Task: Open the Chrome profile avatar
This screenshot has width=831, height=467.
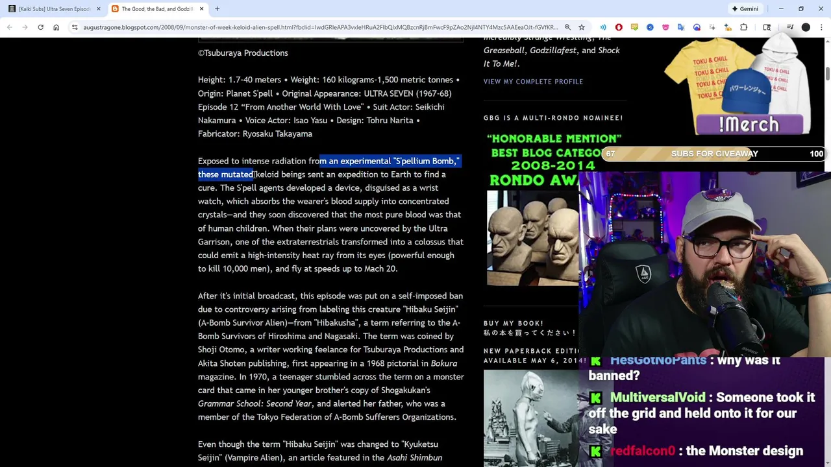Action: click(x=806, y=27)
